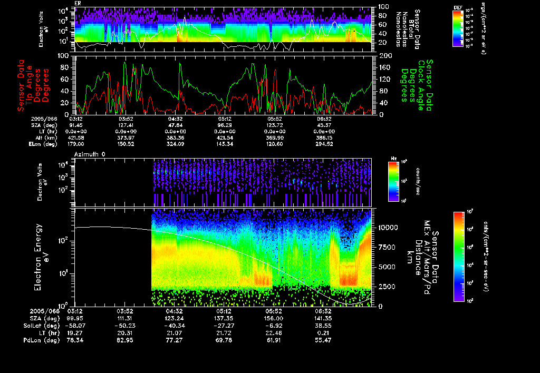
Task: Click ELon value 143.34
Action: pos(225,144)
